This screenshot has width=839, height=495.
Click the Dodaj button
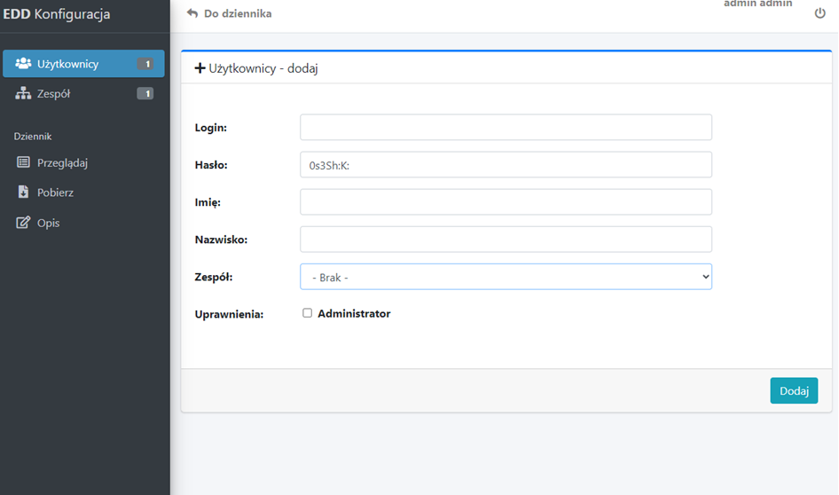click(x=794, y=390)
